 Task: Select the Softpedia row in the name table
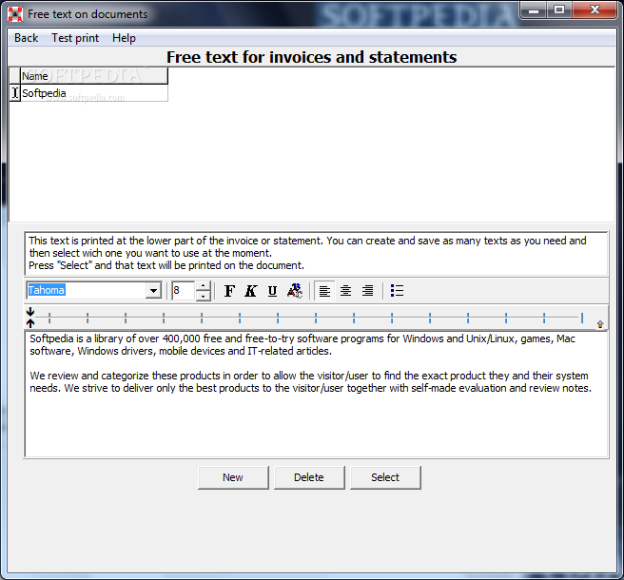point(94,93)
